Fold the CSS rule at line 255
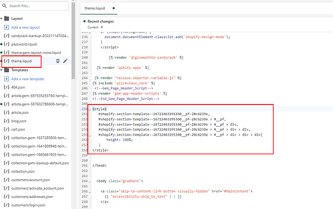Screen dimensions: 333x209 tap(90, 135)
